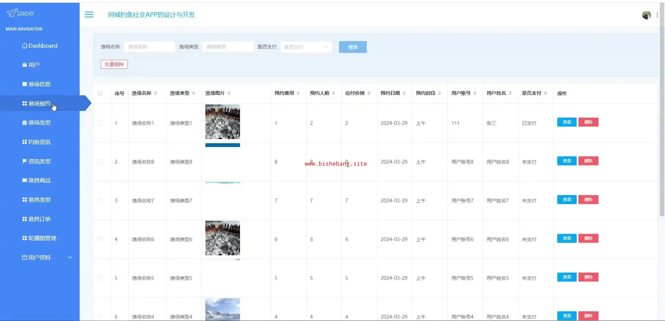This screenshot has height=321, width=665.
Task: Check the select-all checkbox in table header
Action: [x=100, y=93]
